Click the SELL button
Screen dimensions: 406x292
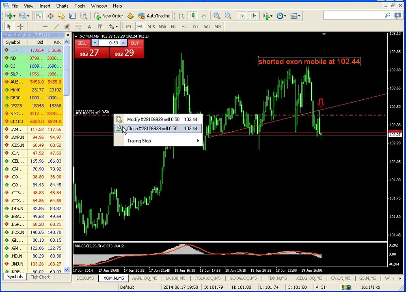tap(82, 43)
